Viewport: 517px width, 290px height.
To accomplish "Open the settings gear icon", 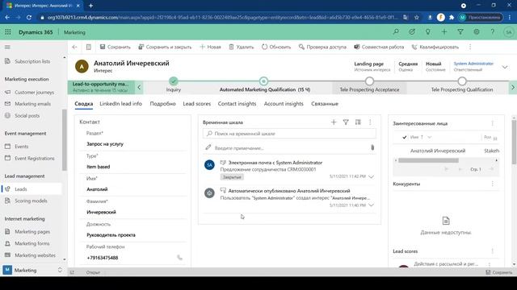I will (477, 32).
